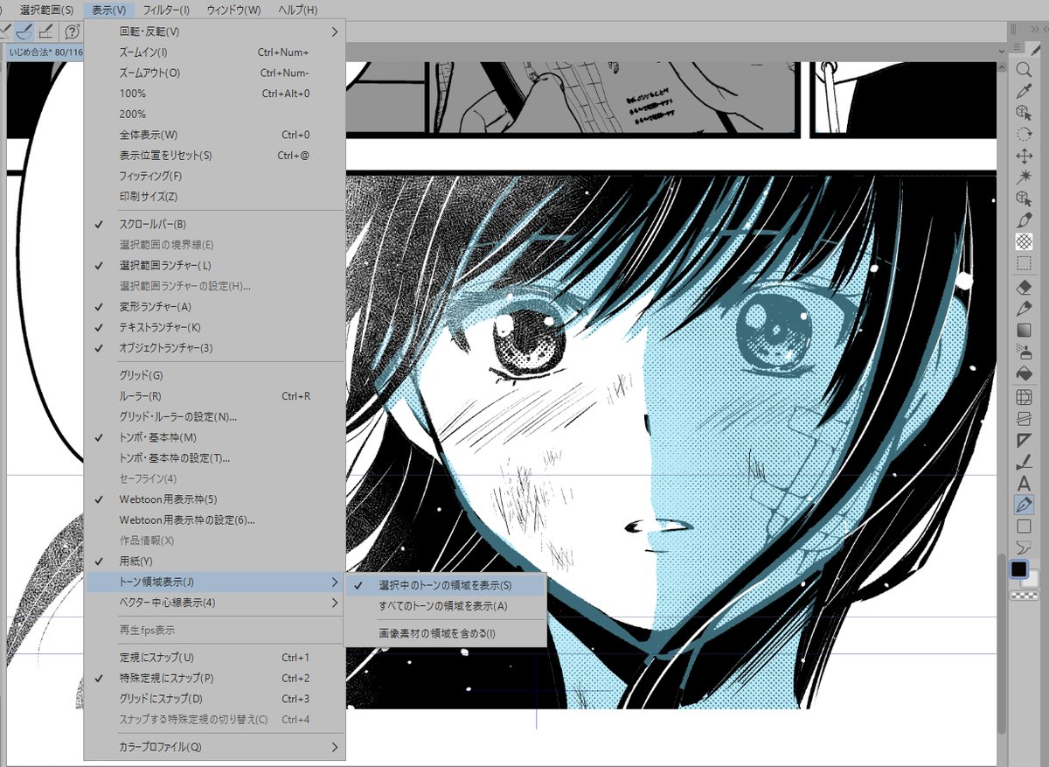
Task: Select the dotted rectangle selection tool
Action: tap(1024, 263)
